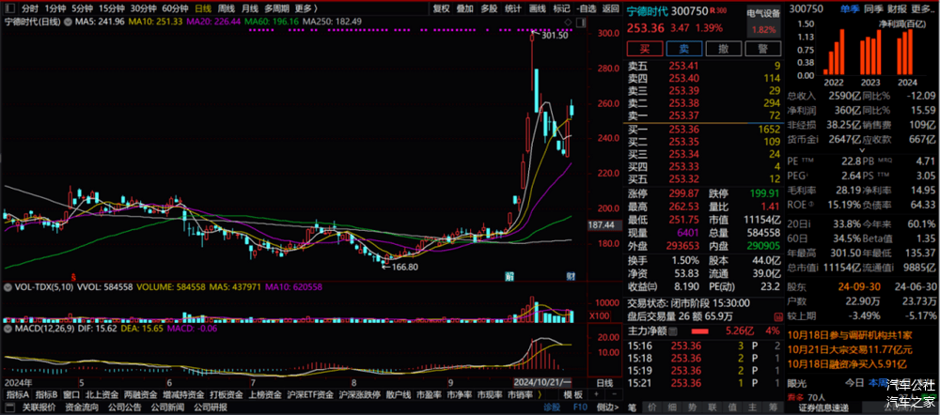940x415 pixels.
Task: Click the 警 alert button
Action: (x=763, y=49)
